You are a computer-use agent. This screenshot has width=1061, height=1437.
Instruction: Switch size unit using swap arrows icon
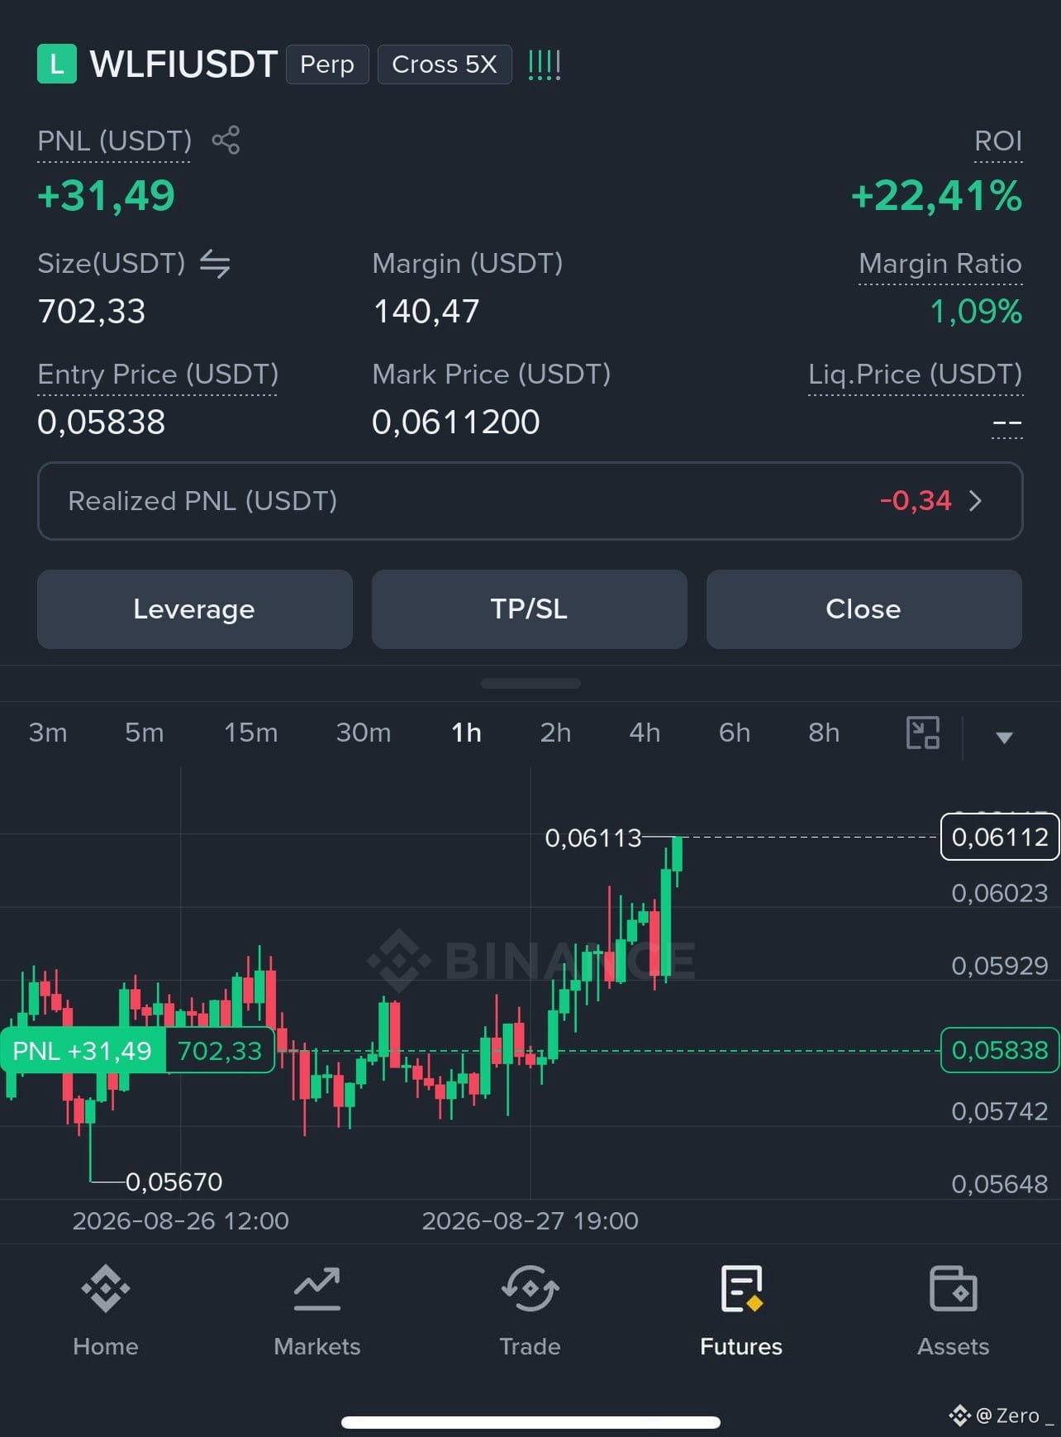tap(215, 264)
